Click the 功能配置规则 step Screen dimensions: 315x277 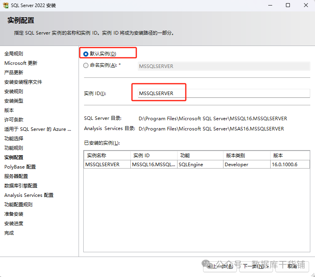[18, 205]
